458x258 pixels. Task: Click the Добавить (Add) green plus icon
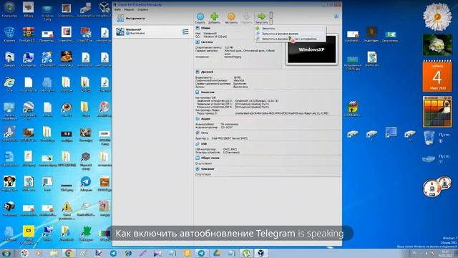click(x=215, y=17)
